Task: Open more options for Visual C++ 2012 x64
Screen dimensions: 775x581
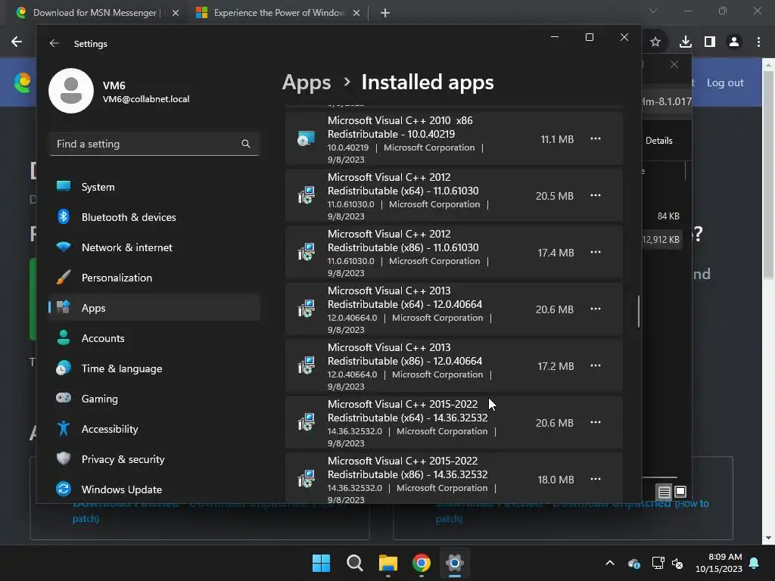Action: pos(596,196)
